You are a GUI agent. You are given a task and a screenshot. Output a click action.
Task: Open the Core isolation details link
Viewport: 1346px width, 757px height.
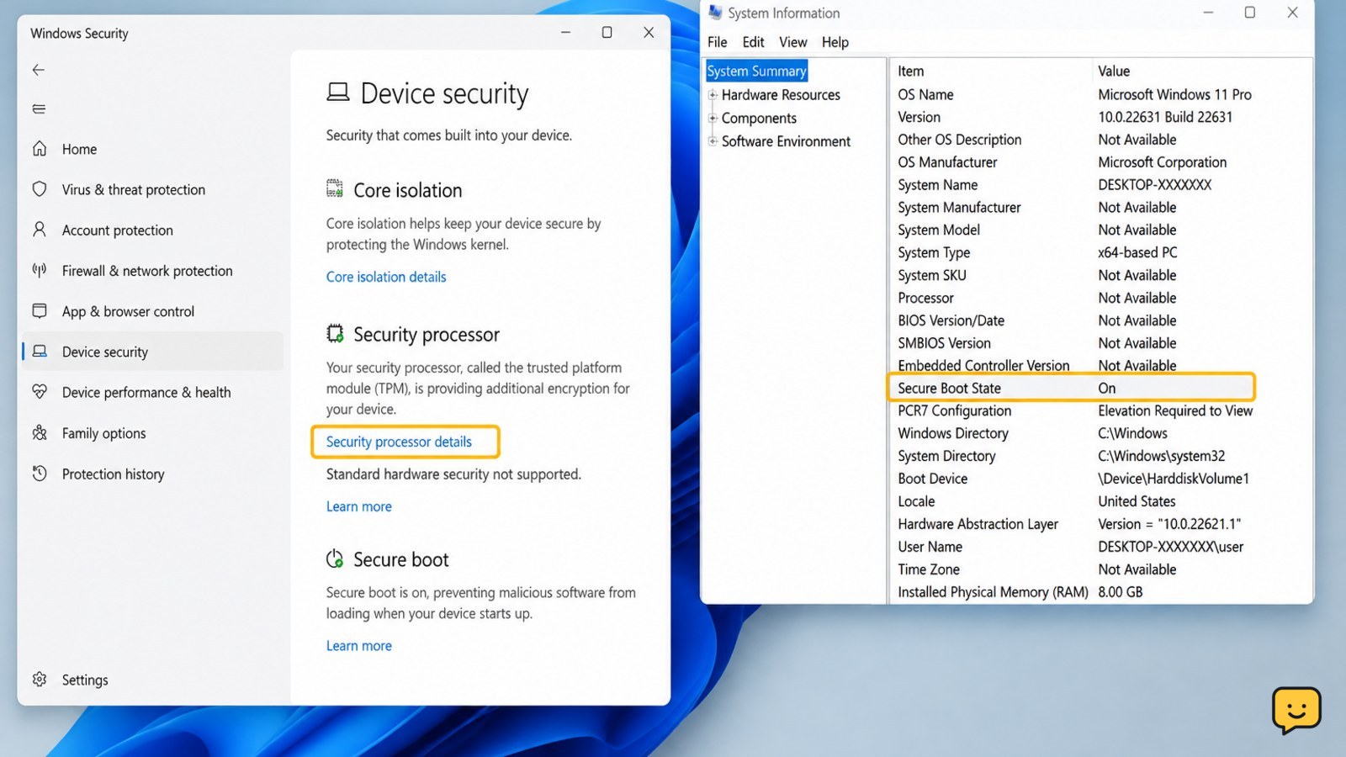point(386,277)
